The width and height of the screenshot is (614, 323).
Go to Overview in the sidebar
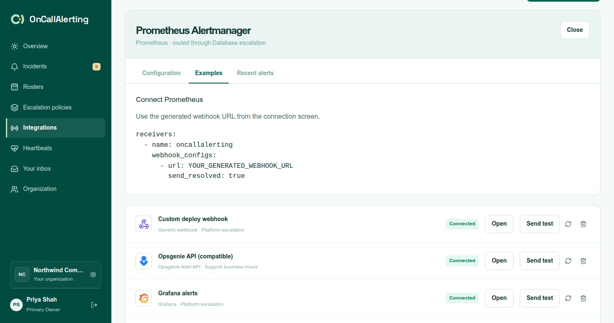coord(56,46)
